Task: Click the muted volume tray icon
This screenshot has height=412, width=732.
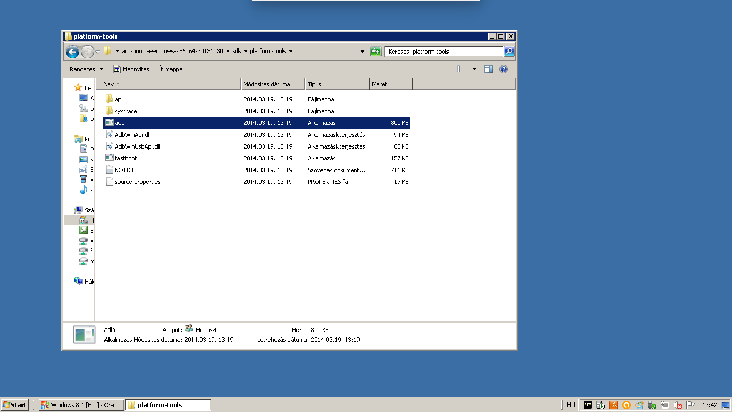Action: tap(678, 405)
